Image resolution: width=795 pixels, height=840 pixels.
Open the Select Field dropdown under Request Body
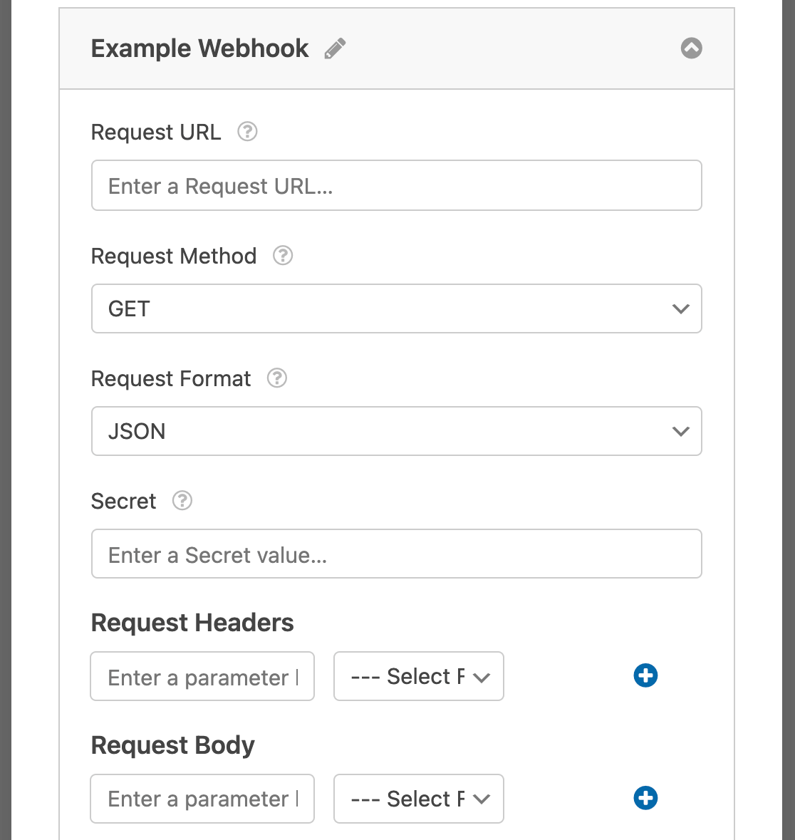[x=418, y=799]
